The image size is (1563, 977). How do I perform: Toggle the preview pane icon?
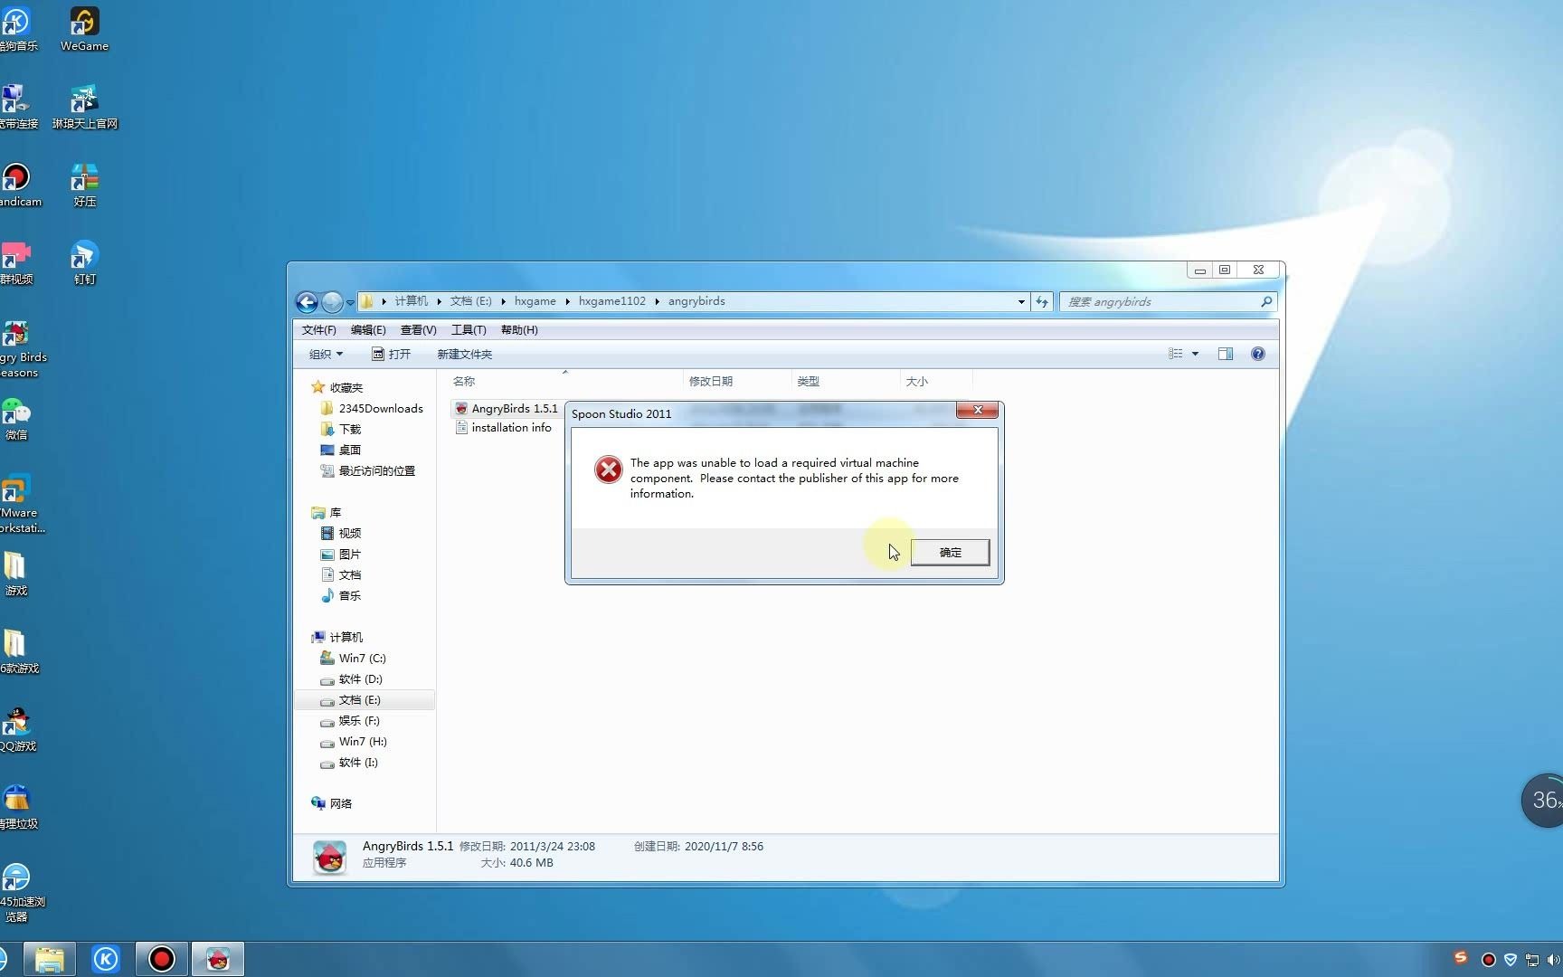[1226, 354]
